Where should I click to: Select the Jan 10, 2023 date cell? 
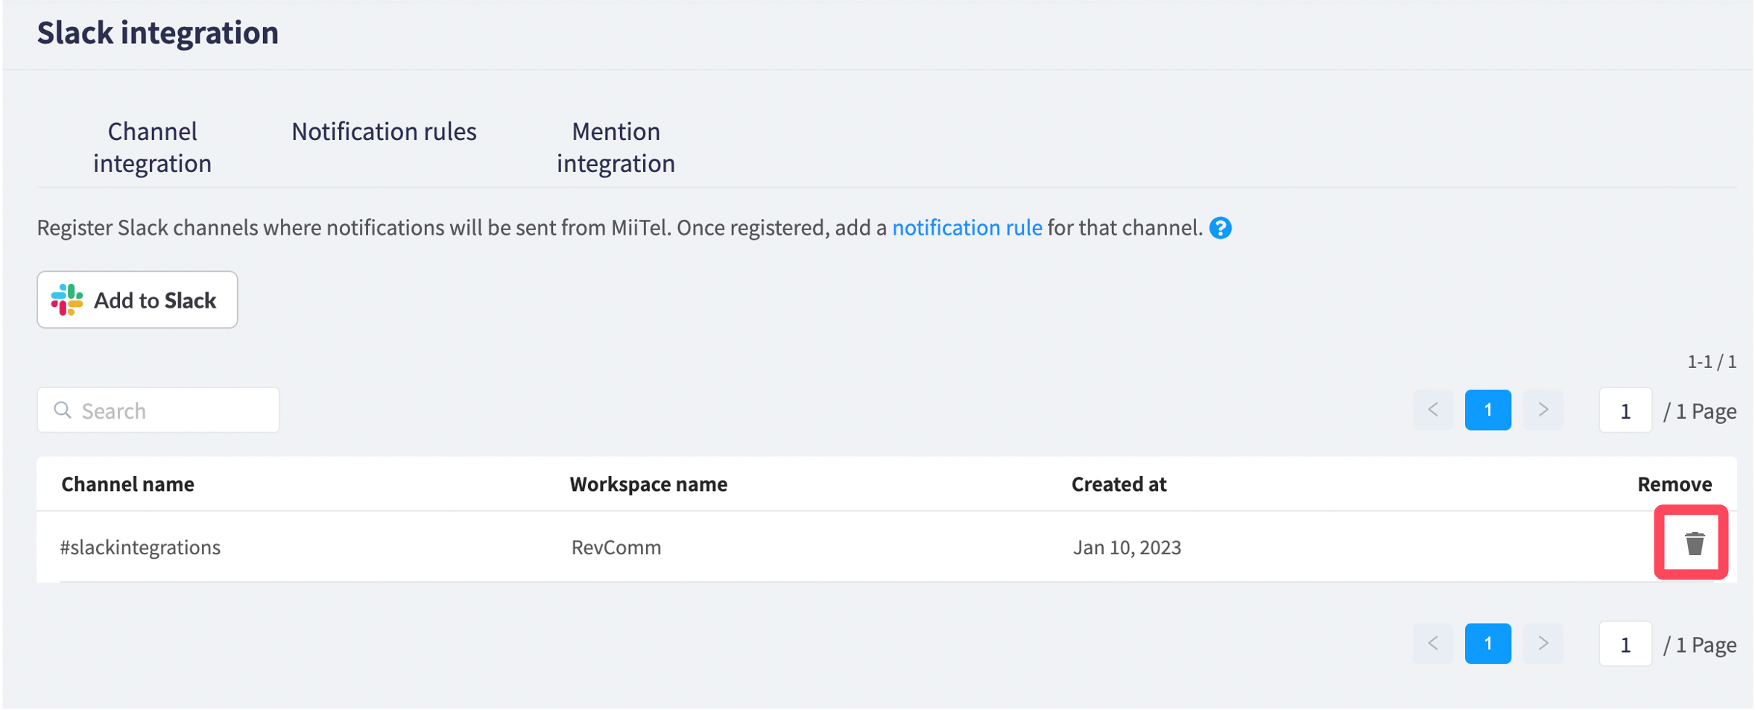[x=1127, y=547]
